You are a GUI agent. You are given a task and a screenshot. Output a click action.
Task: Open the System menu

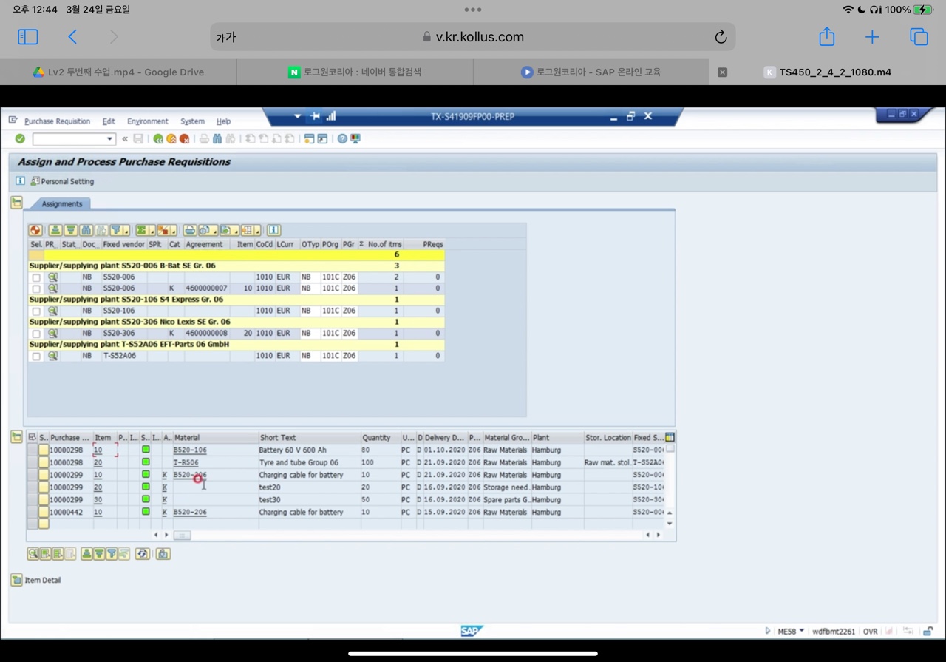192,121
